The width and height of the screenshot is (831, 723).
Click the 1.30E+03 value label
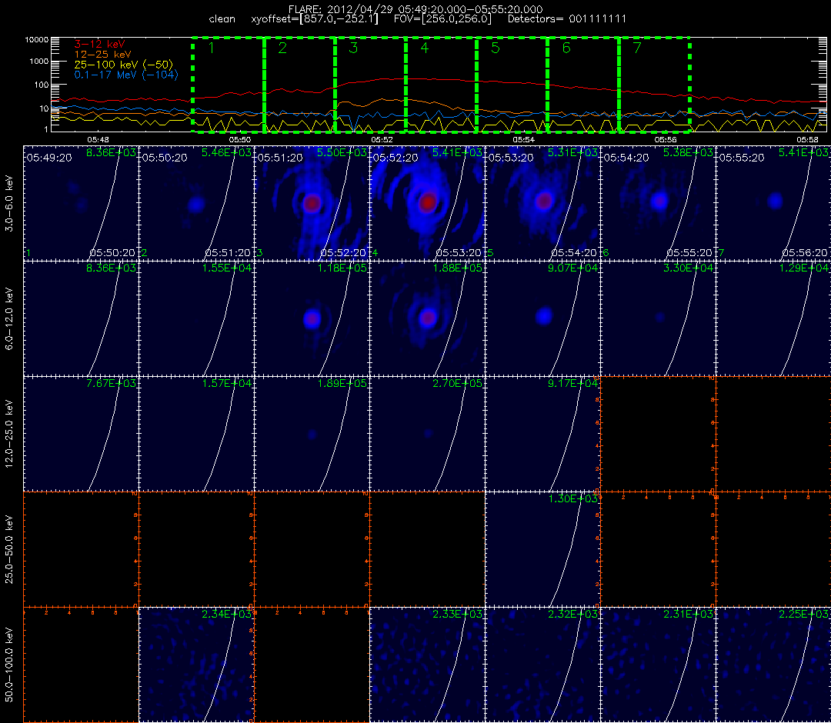pyautogui.click(x=573, y=498)
